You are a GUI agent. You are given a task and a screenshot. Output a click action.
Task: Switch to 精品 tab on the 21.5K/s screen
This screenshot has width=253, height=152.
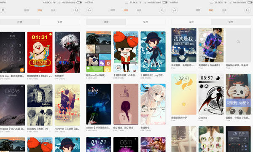pos(198,10)
